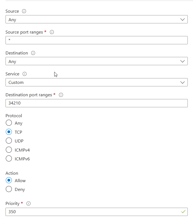The image size is (193, 222).
Task: Select the TCP protocol option
Action: 9,132
